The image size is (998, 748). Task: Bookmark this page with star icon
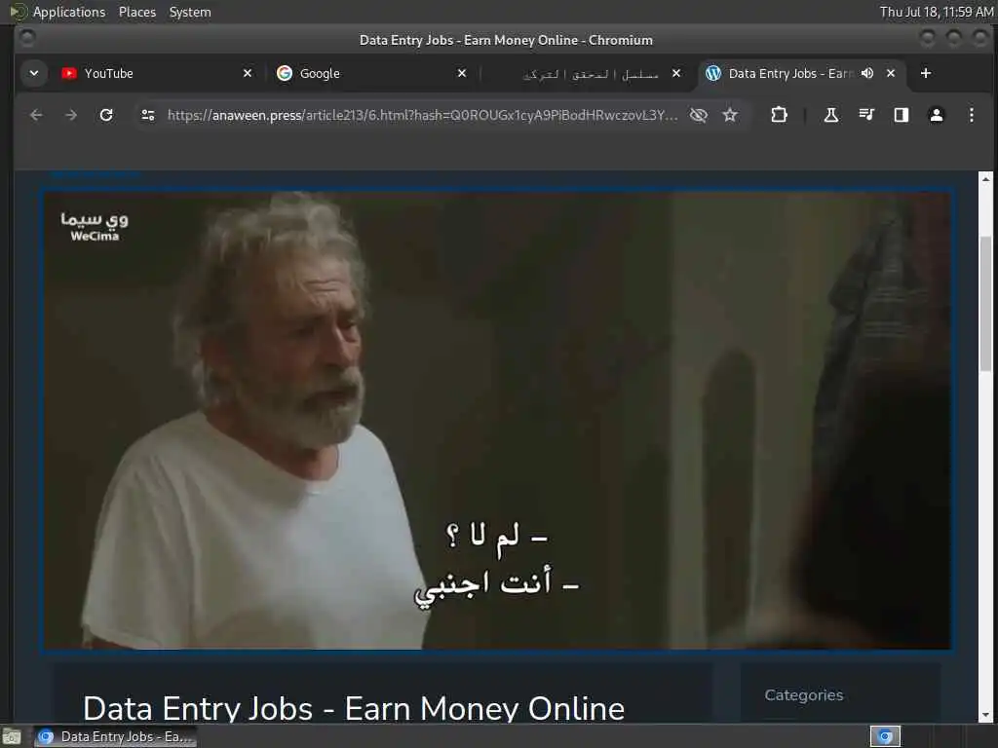point(730,115)
